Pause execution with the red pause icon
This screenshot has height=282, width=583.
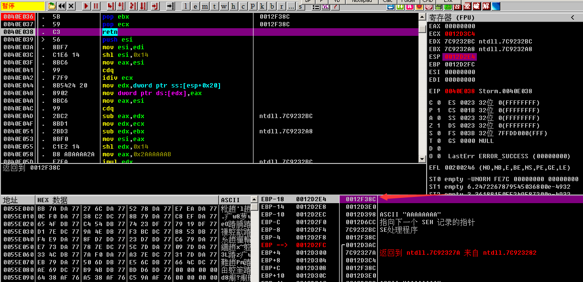click(x=96, y=6)
